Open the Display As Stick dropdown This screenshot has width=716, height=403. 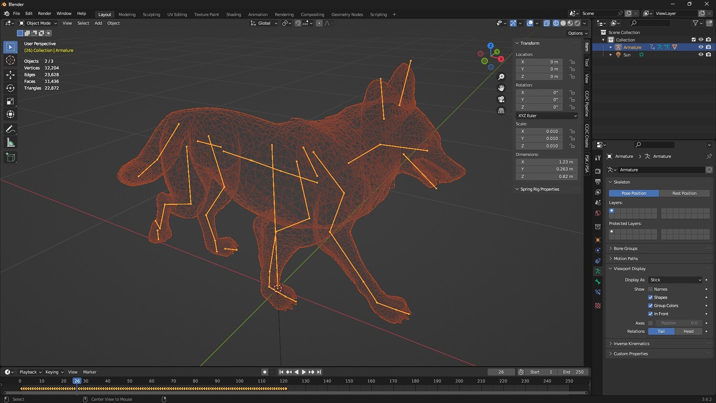pos(675,280)
